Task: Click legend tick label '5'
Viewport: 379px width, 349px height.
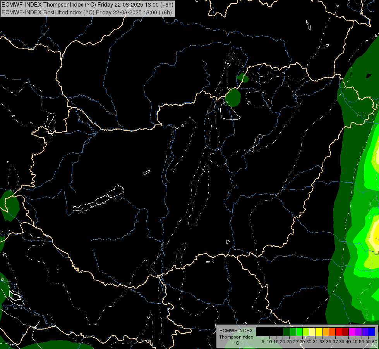Action: (x=263, y=342)
